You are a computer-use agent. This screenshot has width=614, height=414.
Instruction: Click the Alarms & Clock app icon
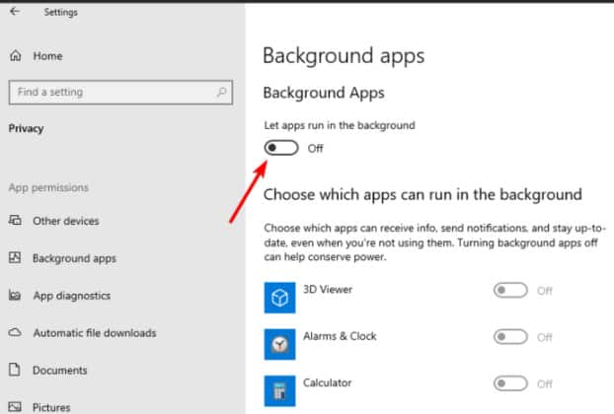coord(279,343)
